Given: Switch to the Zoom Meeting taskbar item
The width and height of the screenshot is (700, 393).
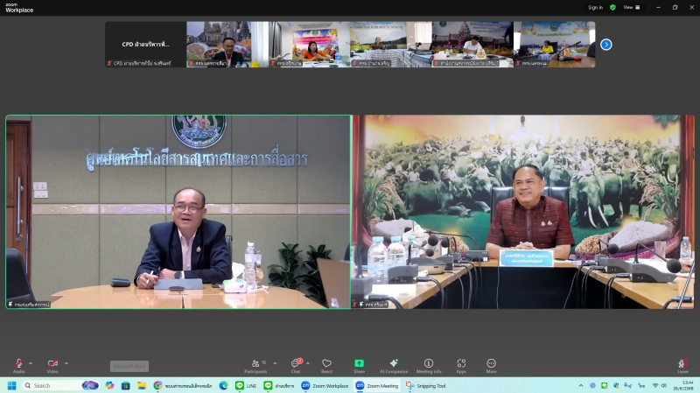Looking at the screenshot, I should pos(377,385).
